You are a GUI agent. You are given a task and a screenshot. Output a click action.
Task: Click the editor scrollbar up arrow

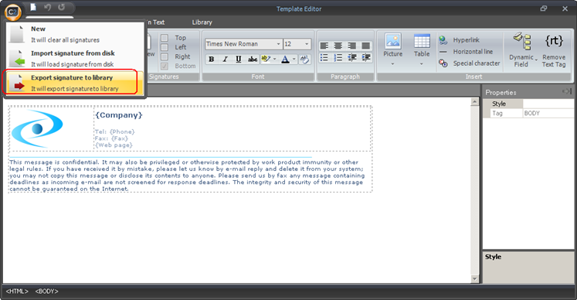tap(475, 102)
